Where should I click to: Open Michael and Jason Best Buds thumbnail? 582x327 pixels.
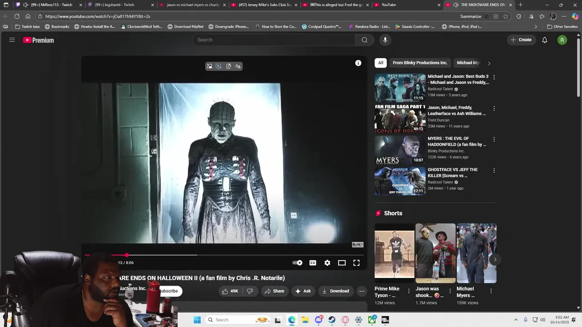[x=400, y=88]
